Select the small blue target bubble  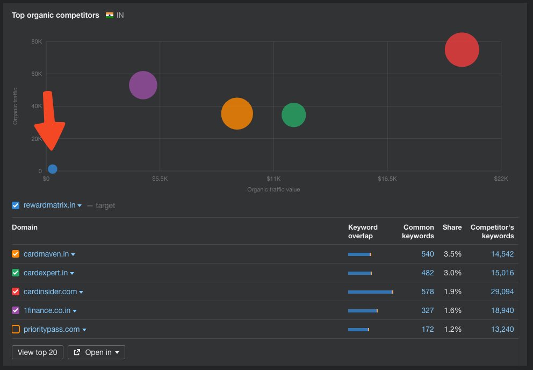click(52, 169)
